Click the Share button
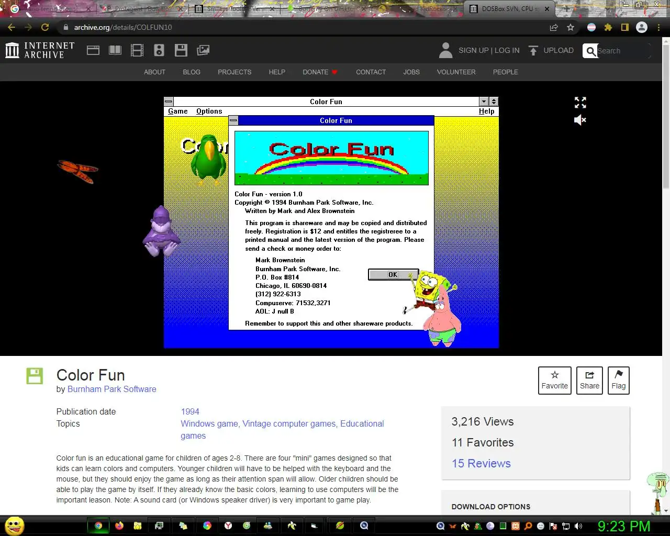 [589, 381]
